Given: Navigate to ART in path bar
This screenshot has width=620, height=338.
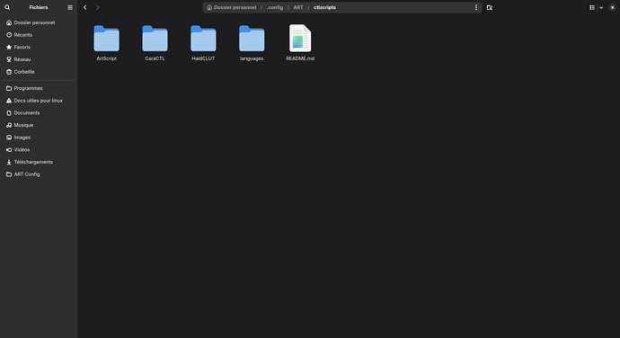Looking at the screenshot, I should (x=298, y=7).
